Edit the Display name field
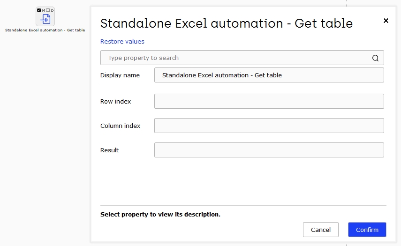 coord(269,75)
